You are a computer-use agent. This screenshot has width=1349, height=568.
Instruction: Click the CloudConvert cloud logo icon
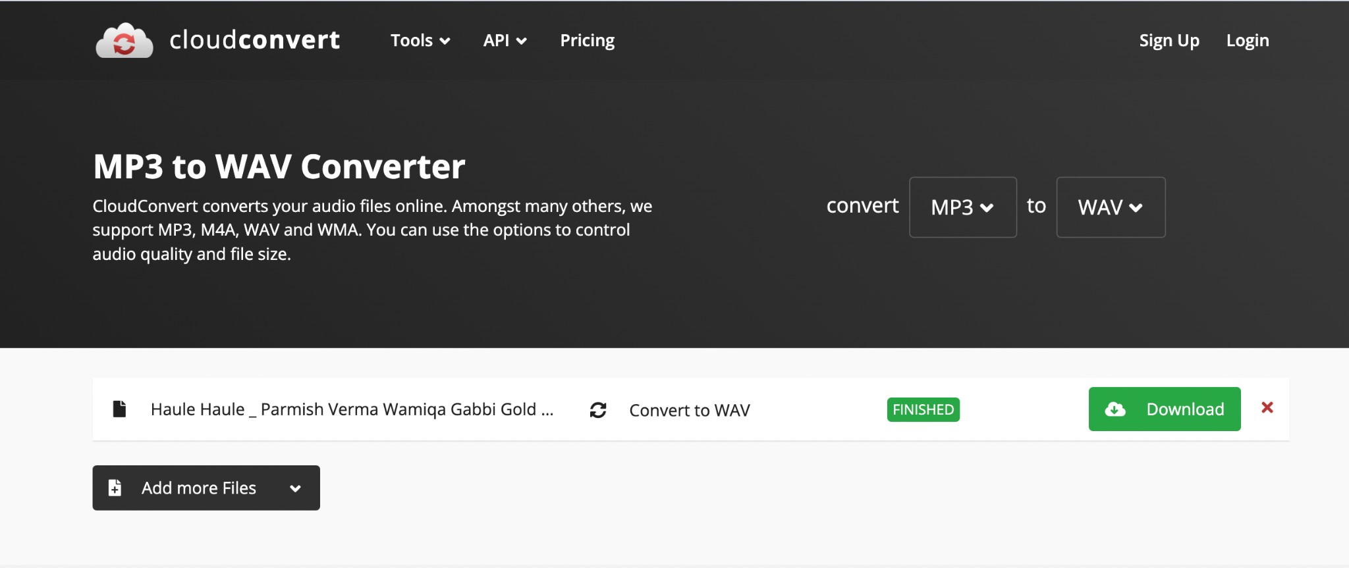(x=124, y=40)
